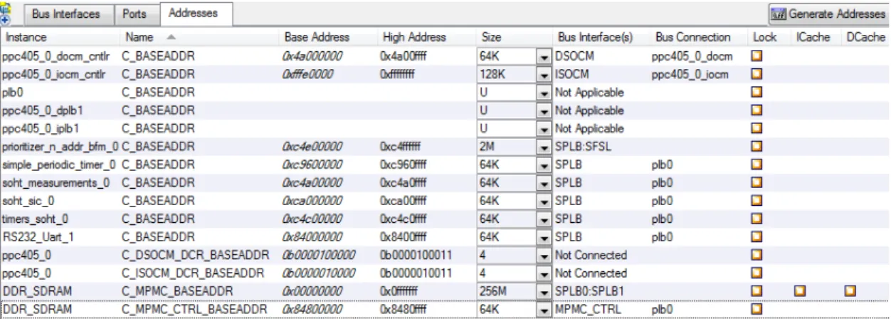Click the Bus Connection column header
The image size is (891, 319).
point(693,37)
